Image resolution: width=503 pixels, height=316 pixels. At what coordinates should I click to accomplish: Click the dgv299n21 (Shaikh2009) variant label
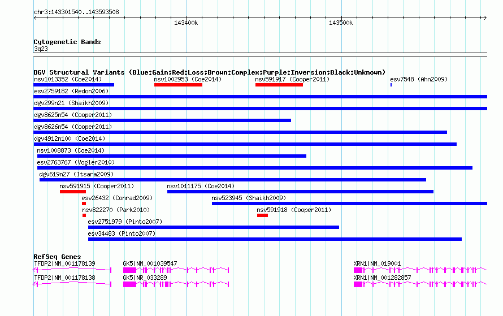(x=71, y=103)
